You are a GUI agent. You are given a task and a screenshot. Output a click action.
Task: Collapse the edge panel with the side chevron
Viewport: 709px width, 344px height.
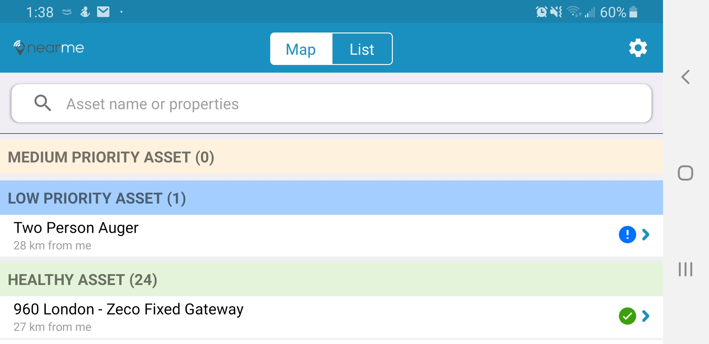point(685,77)
